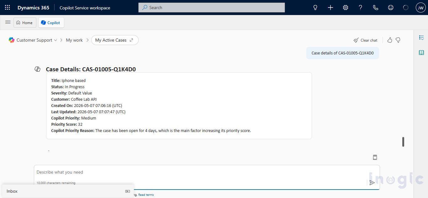Click the Dynamics 365 title
The image size is (428, 198).
33,8
